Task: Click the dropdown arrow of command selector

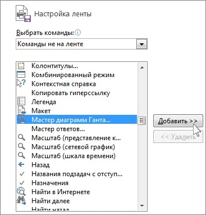Action: (x=142, y=44)
